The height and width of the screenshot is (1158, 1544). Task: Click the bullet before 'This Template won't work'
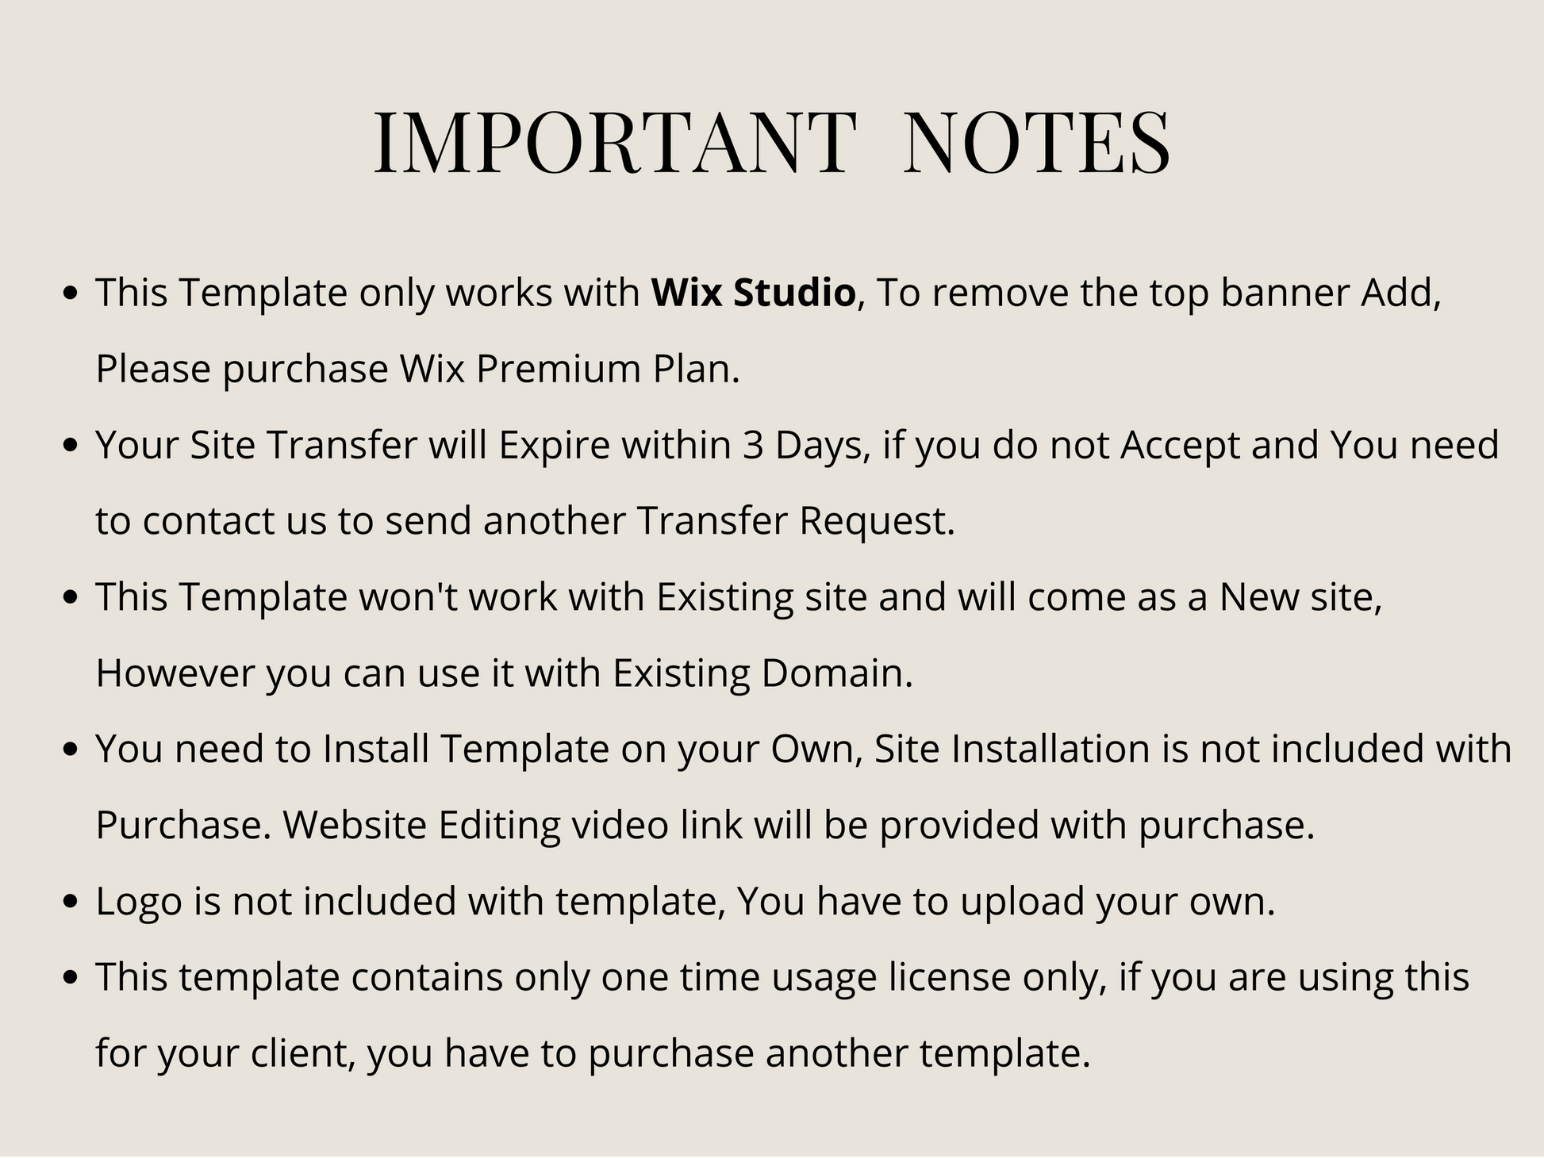click(x=71, y=598)
